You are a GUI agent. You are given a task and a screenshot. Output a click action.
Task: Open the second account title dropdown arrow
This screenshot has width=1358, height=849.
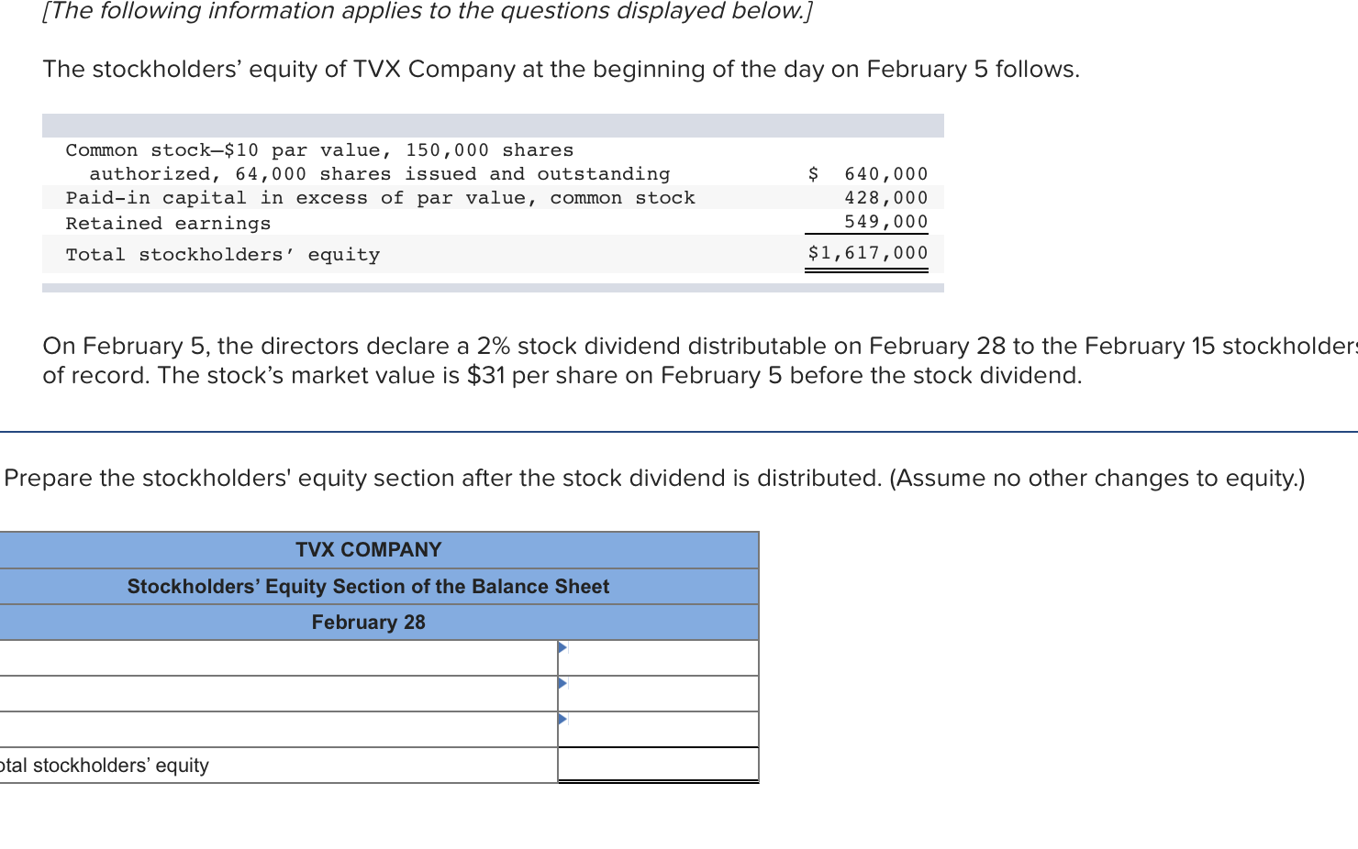click(562, 682)
